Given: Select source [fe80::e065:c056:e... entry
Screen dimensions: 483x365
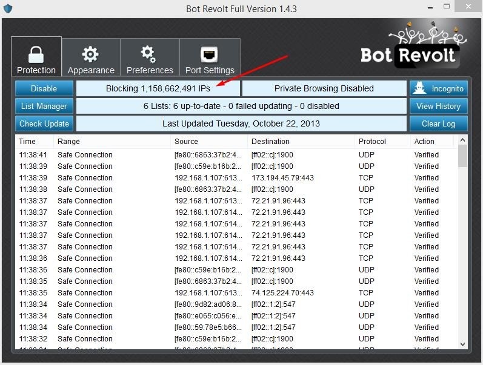Looking at the screenshot, I should point(208,316).
